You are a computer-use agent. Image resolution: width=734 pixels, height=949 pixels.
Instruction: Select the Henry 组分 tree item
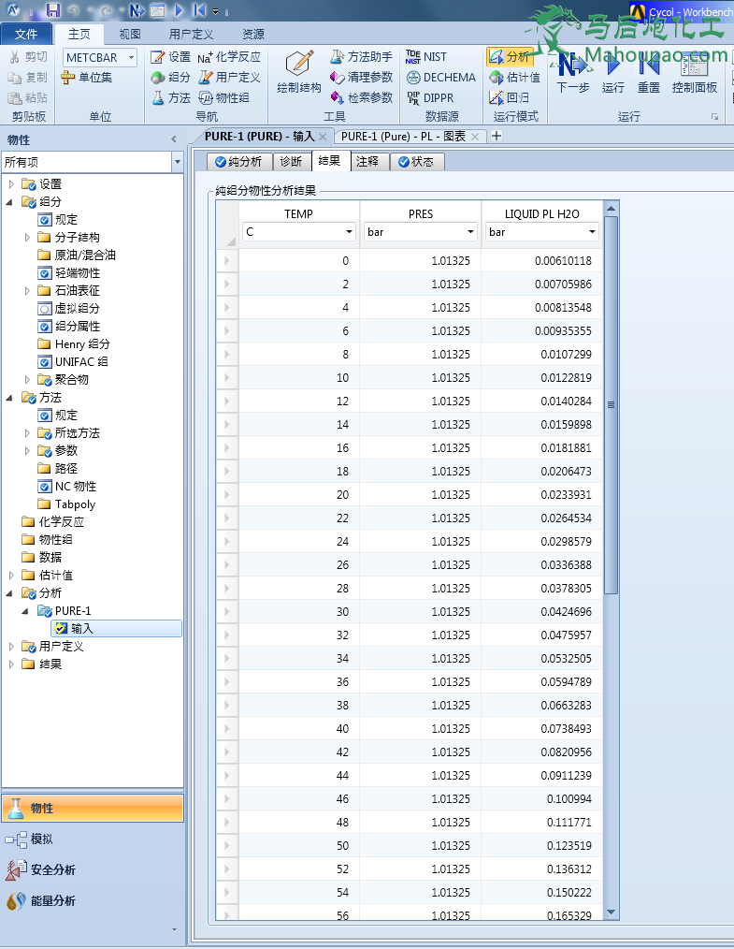click(74, 343)
